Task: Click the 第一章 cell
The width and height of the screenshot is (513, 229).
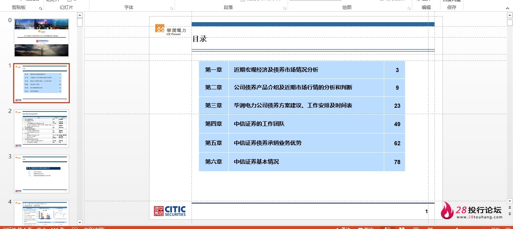Action: point(214,70)
